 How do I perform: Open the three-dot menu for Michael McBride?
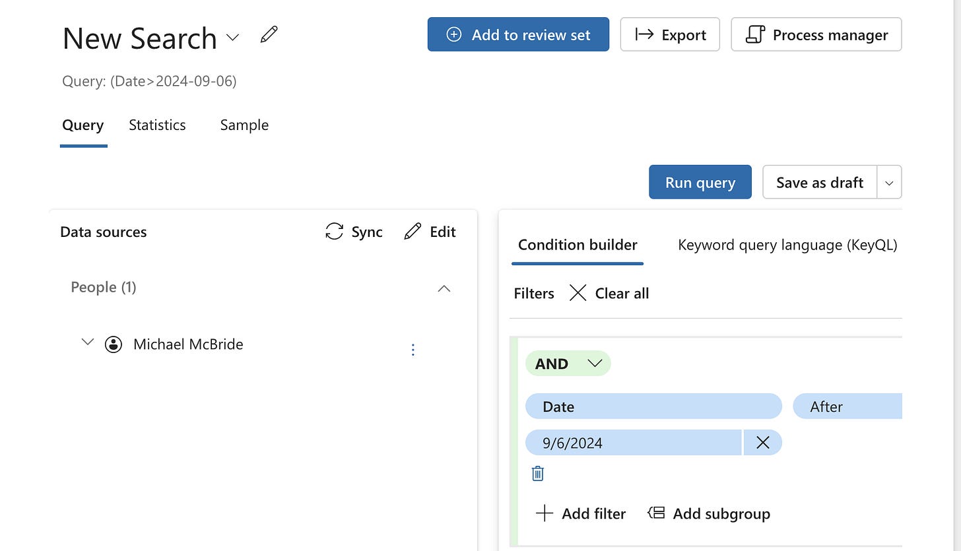(x=413, y=350)
